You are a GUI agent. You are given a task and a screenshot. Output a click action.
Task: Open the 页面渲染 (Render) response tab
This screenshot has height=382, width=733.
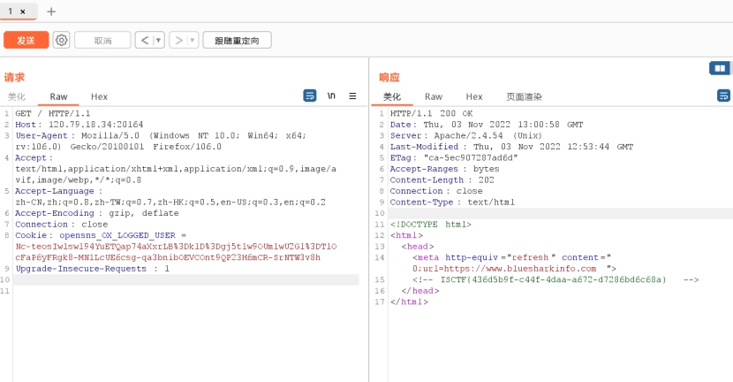(x=524, y=96)
